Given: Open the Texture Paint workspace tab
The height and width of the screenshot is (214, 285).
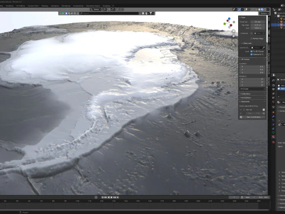Looking at the screenshot, I should 33,6.
